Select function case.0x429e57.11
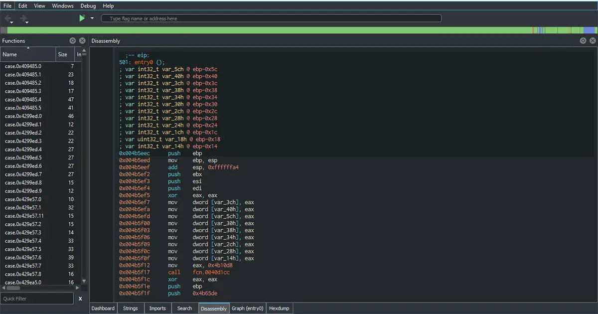The width and height of the screenshot is (598, 314). (40, 216)
